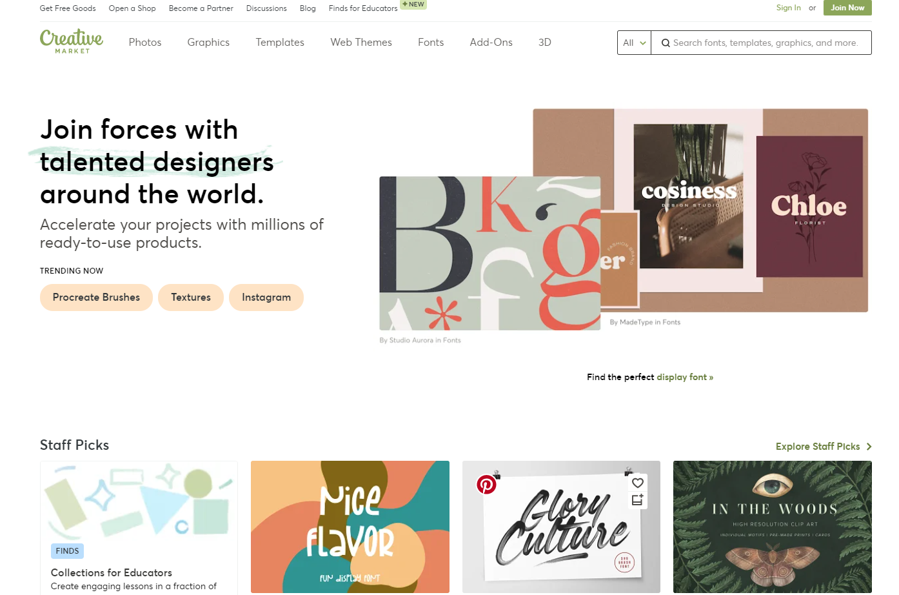Open the Templates menu
This screenshot has width=899, height=595.
point(280,42)
